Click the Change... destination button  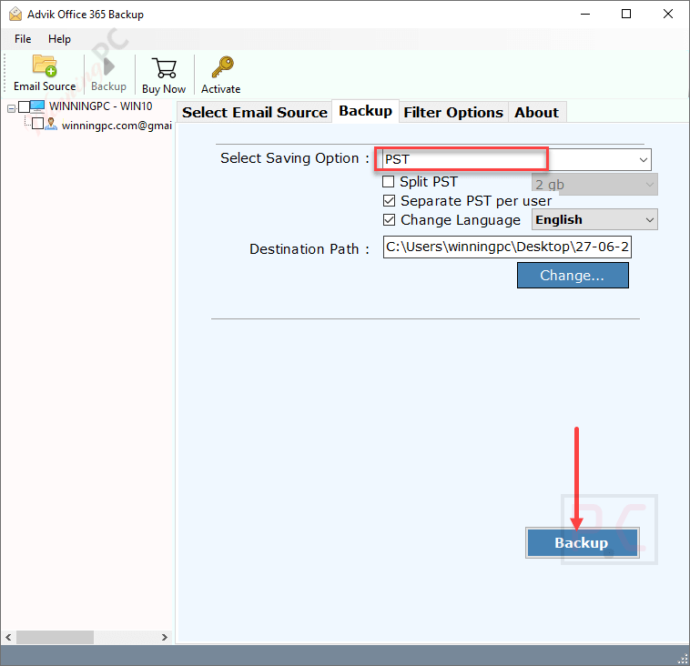point(573,276)
